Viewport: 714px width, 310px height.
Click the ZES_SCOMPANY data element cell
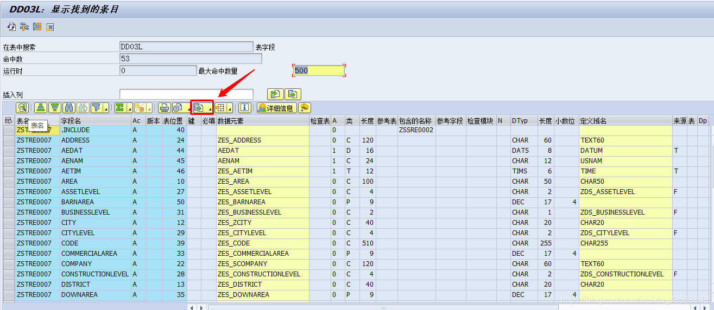pos(263,264)
